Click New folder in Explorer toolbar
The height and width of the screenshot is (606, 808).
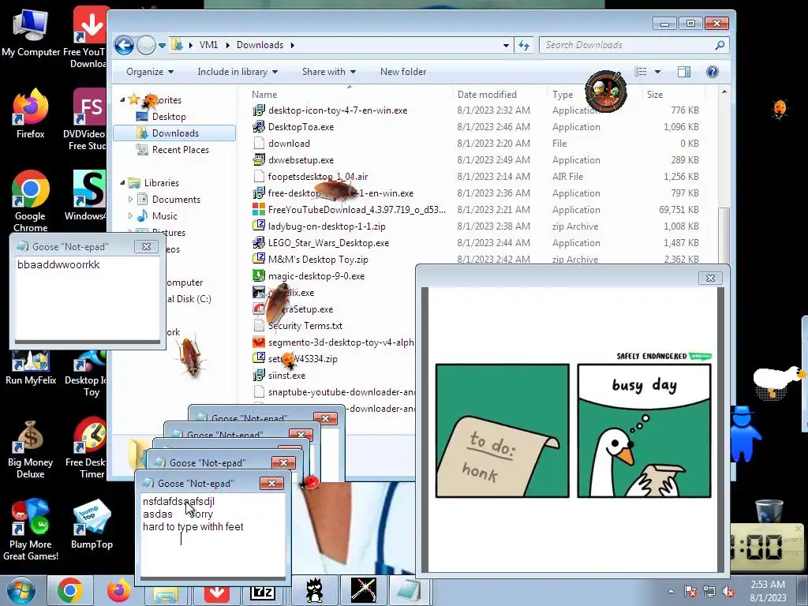point(403,72)
